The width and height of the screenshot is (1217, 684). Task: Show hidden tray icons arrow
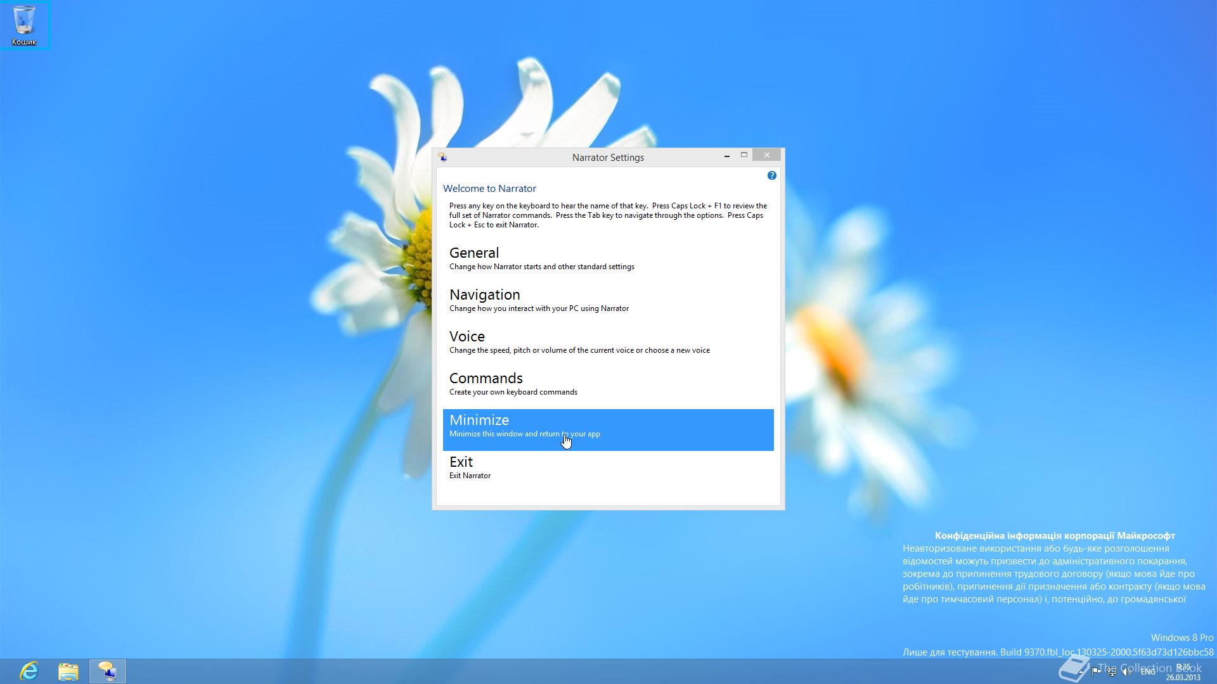pyautogui.click(x=1081, y=672)
